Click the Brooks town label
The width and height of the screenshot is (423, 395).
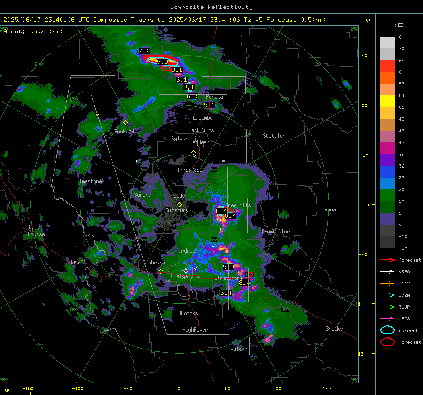(334, 329)
